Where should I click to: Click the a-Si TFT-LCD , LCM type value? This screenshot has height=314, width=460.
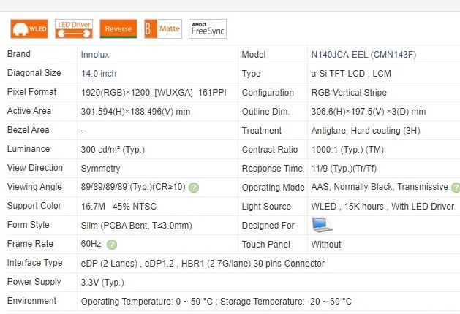[x=351, y=74]
